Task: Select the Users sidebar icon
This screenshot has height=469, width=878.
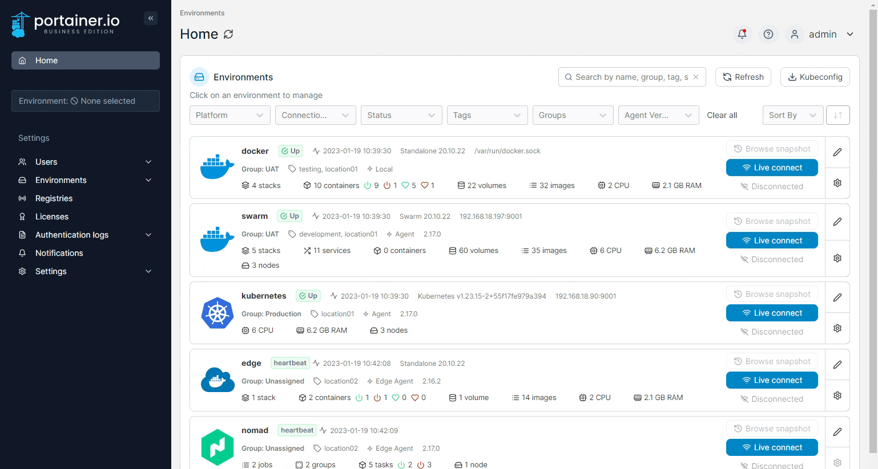Action: coord(22,162)
